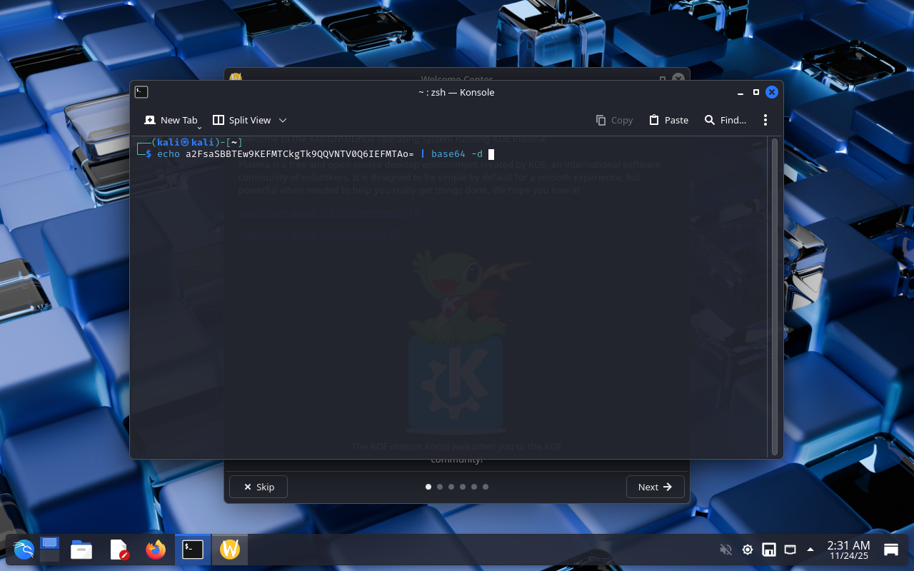Viewport: 914px width, 571px height.
Task: Open the brightness and color tray icon
Action: point(748,550)
